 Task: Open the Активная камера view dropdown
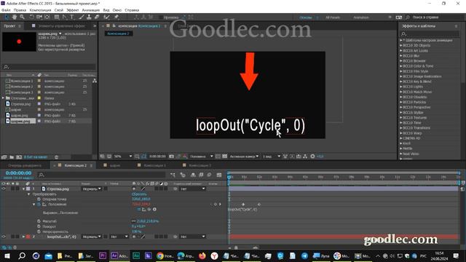click(244, 156)
